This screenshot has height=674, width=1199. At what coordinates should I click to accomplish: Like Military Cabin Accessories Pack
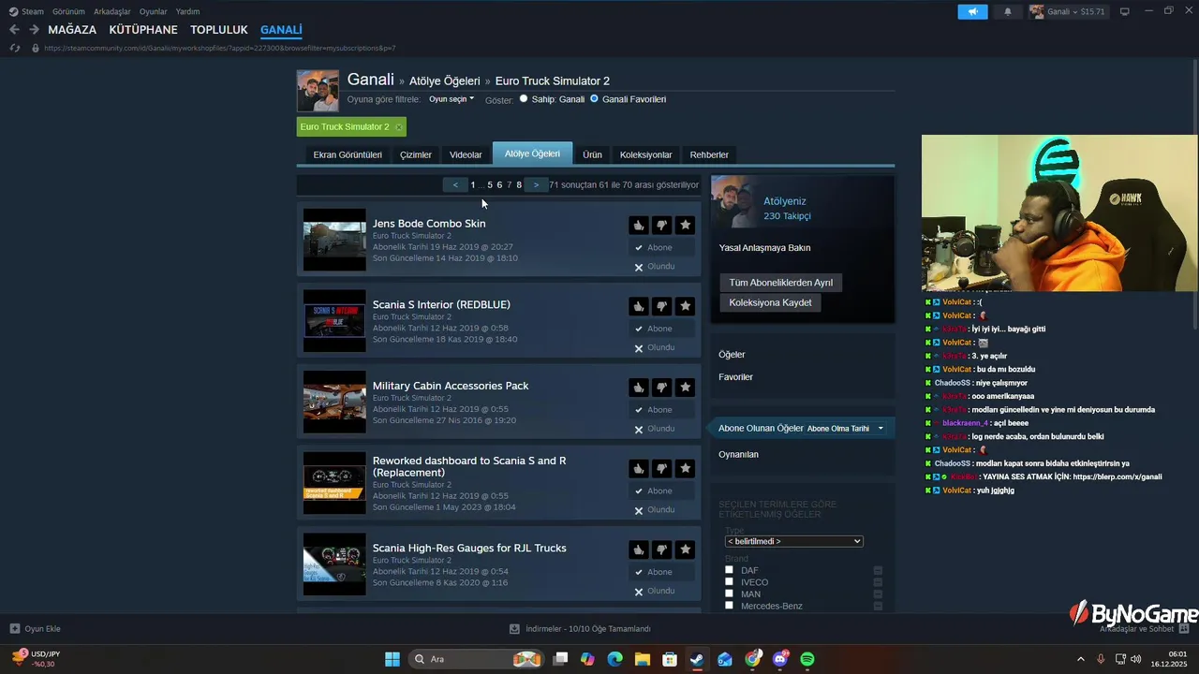coord(638,388)
